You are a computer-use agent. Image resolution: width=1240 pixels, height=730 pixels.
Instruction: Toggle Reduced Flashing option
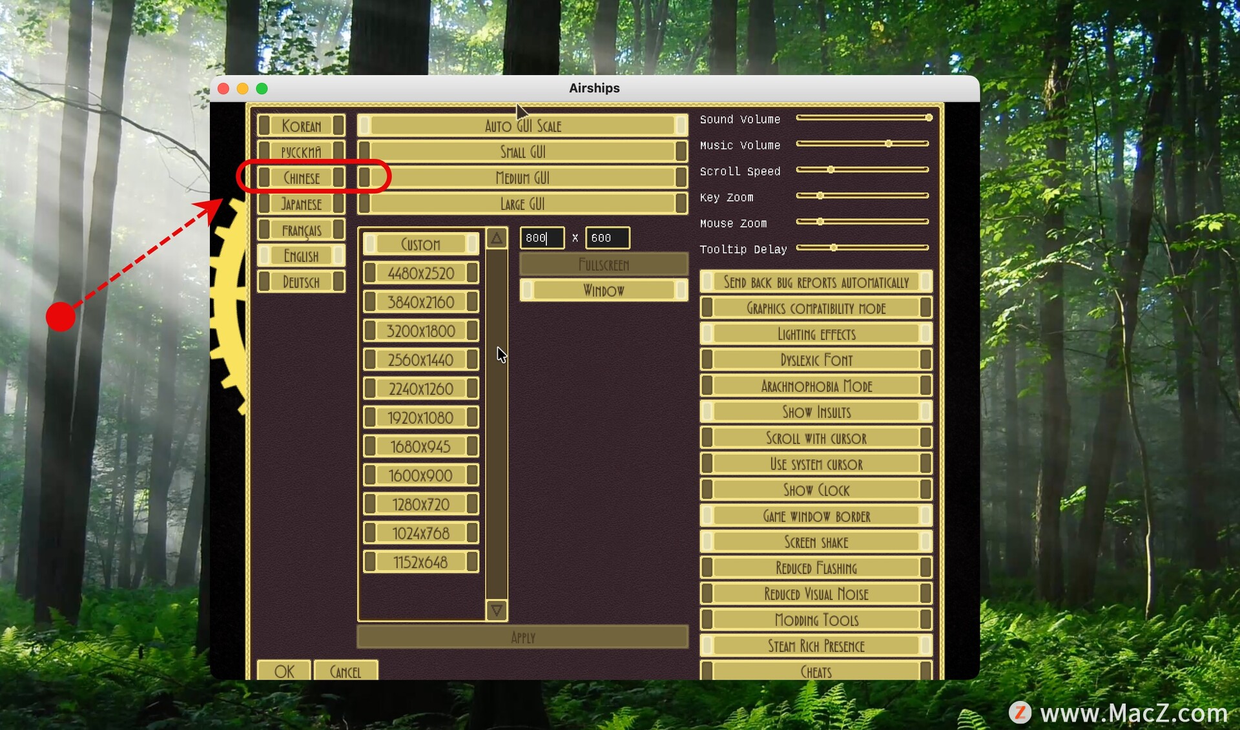(816, 568)
